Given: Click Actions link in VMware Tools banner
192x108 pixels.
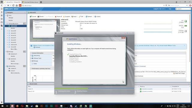Looking at the screenshot, I should point(37,47).
